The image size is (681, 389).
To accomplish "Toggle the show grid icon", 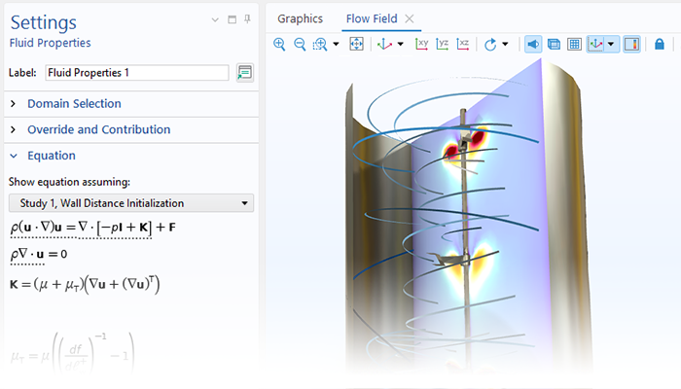I will [x=574, y=44].
